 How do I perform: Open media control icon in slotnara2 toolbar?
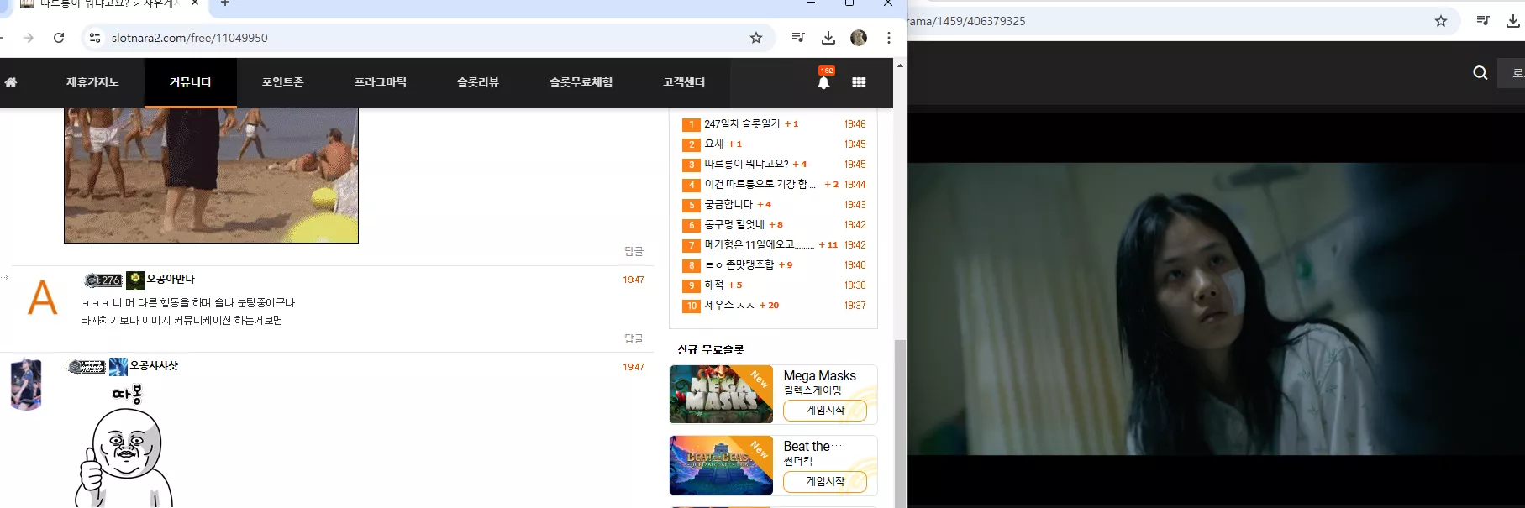798,38
